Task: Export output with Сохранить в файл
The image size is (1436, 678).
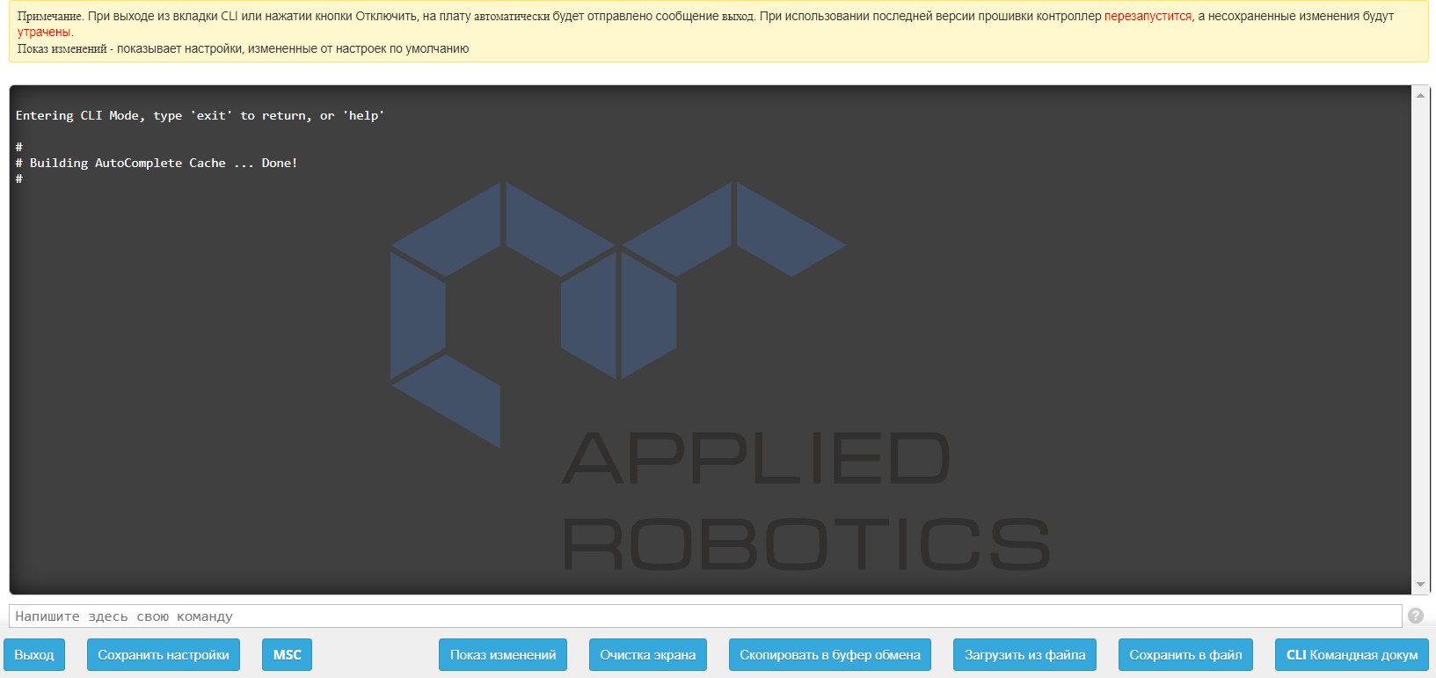Action: (1185, 655)
